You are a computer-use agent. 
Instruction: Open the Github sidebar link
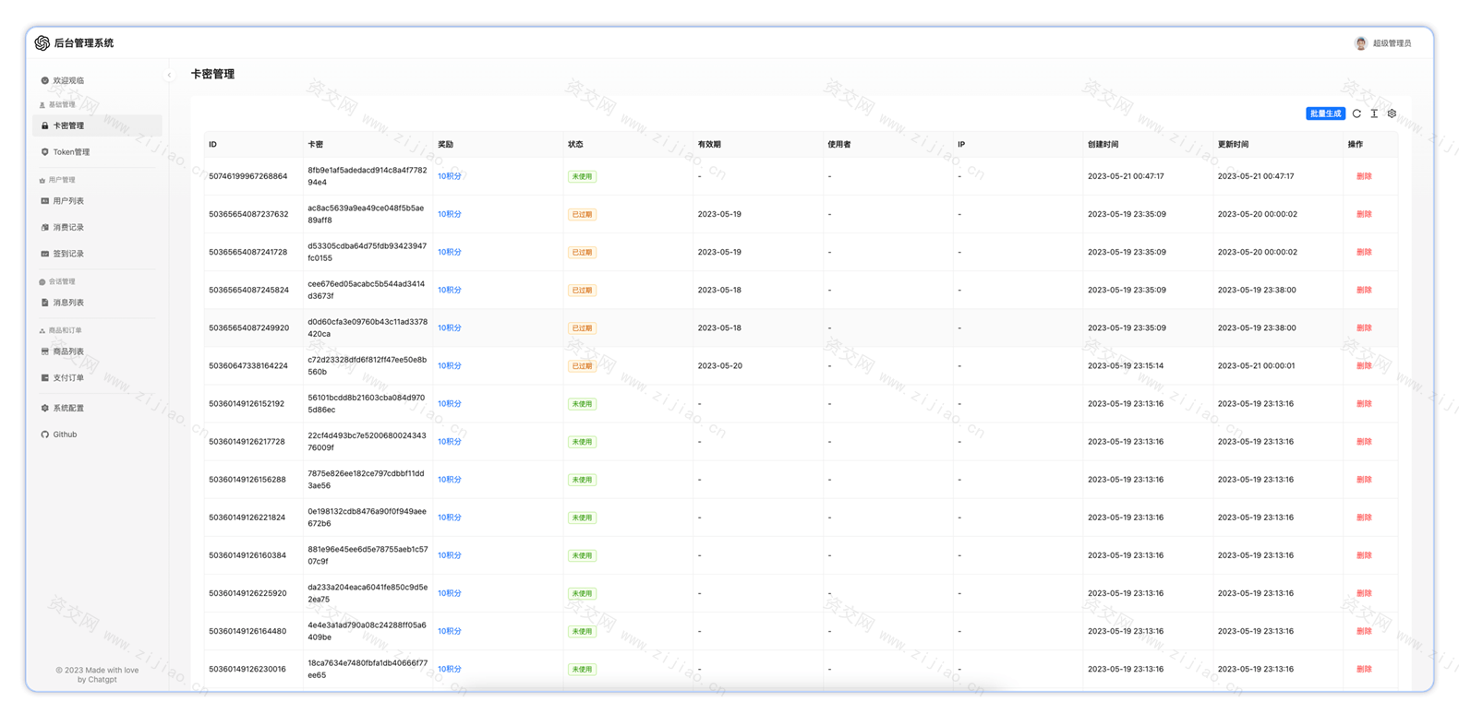tap(97, 434)
